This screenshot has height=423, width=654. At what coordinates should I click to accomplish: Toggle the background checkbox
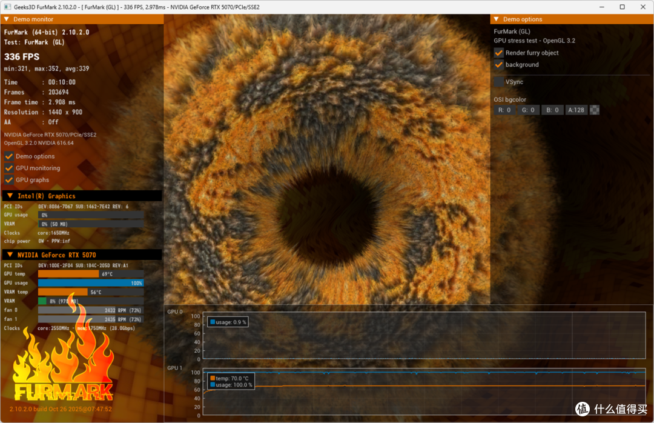coord(498,65)
